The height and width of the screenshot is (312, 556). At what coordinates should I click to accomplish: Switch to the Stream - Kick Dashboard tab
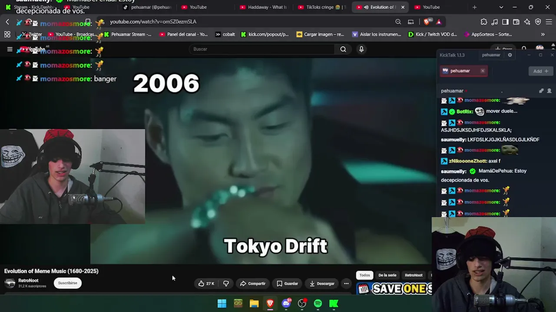(x=30, y=7)
